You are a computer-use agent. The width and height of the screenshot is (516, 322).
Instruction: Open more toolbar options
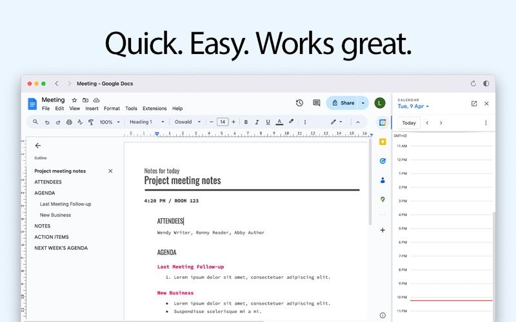coord(305,122)
